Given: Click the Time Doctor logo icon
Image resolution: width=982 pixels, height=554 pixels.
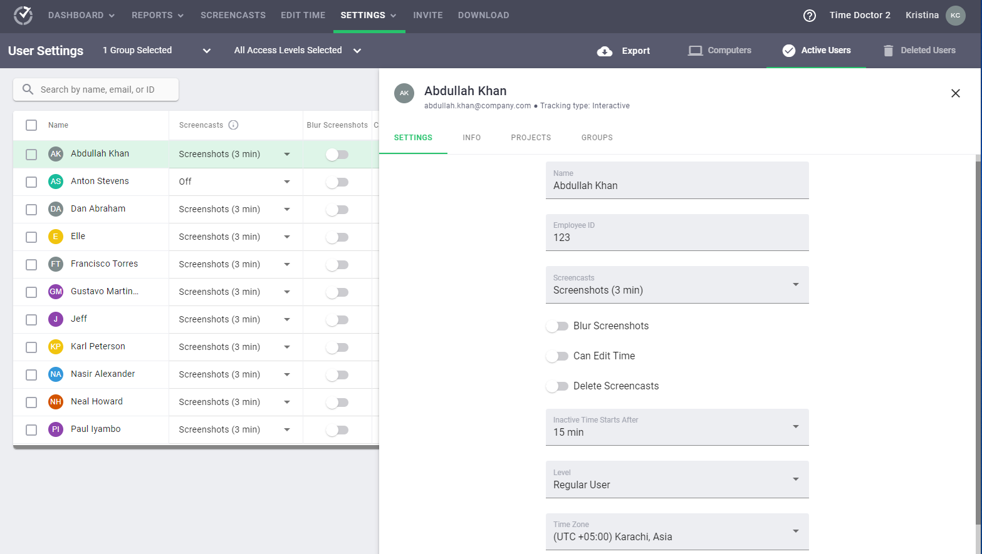Looking at the screenshot, I should pyautogui.click(x=23, y=15).
